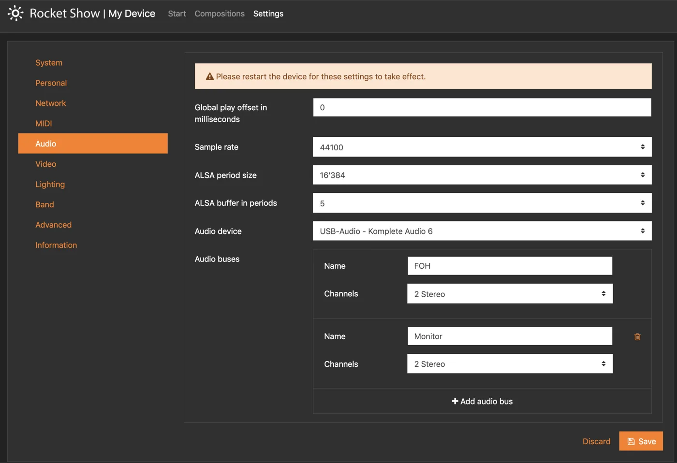Click the ALSA period size label

tap(225, 175)
